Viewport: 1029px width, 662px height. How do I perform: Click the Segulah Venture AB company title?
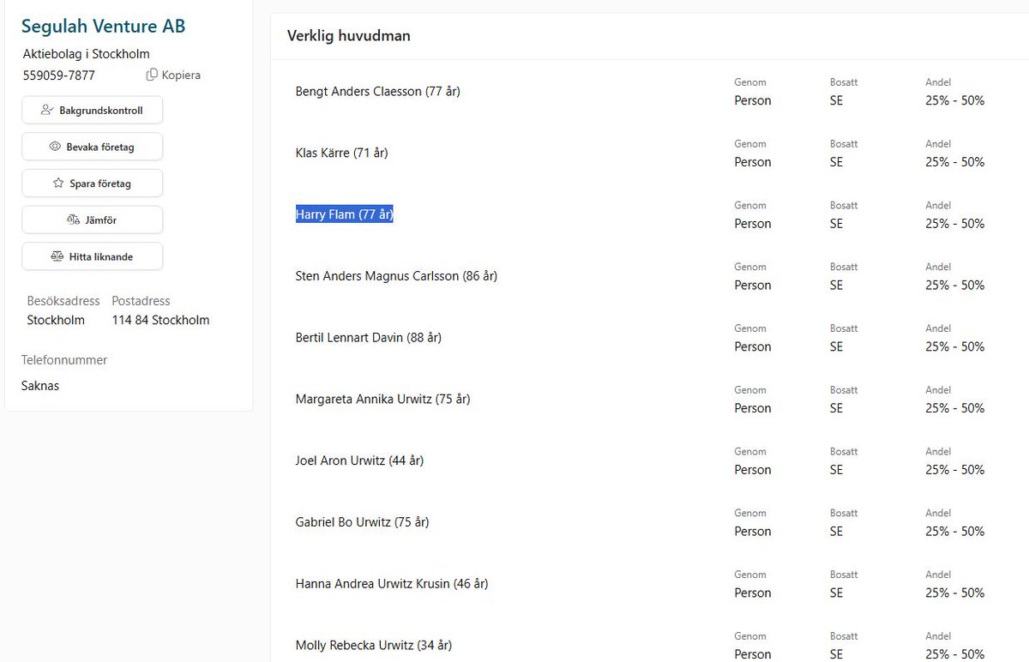103,27
